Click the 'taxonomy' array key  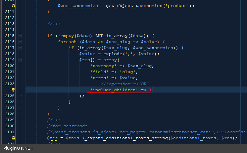pos(103,66)
